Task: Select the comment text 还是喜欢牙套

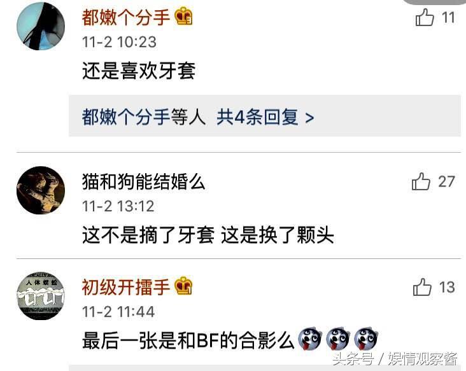Action: 139,71
